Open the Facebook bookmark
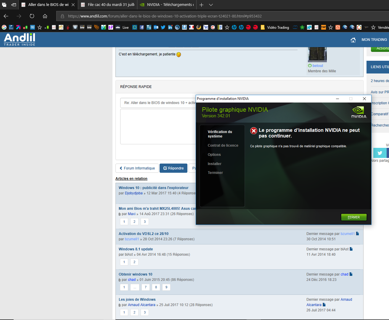The height and width of the screenshot is (320, 389). [x=142, y=27]
